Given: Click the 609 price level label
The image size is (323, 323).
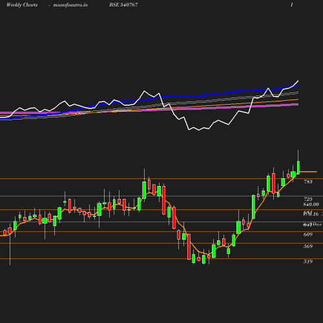Looking at the screenshot, I should click(308, 234).
